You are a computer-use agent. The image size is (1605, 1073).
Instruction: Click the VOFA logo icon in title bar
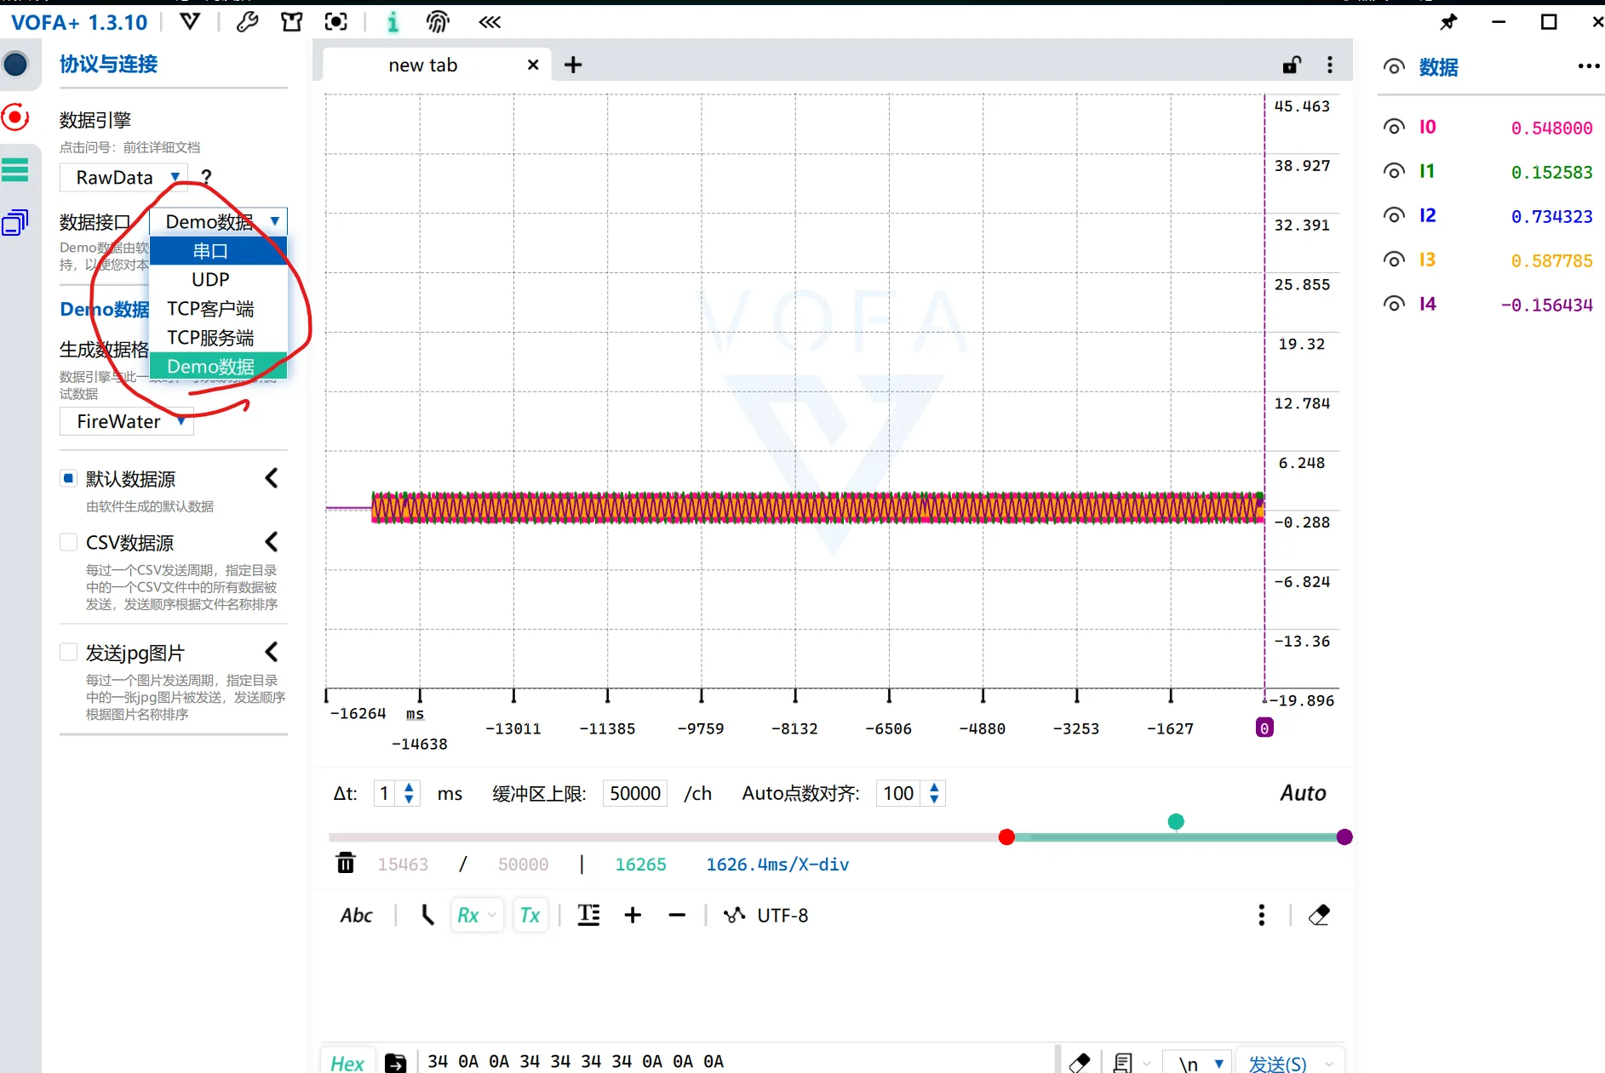pyautogui.click(x=190, y=22)
